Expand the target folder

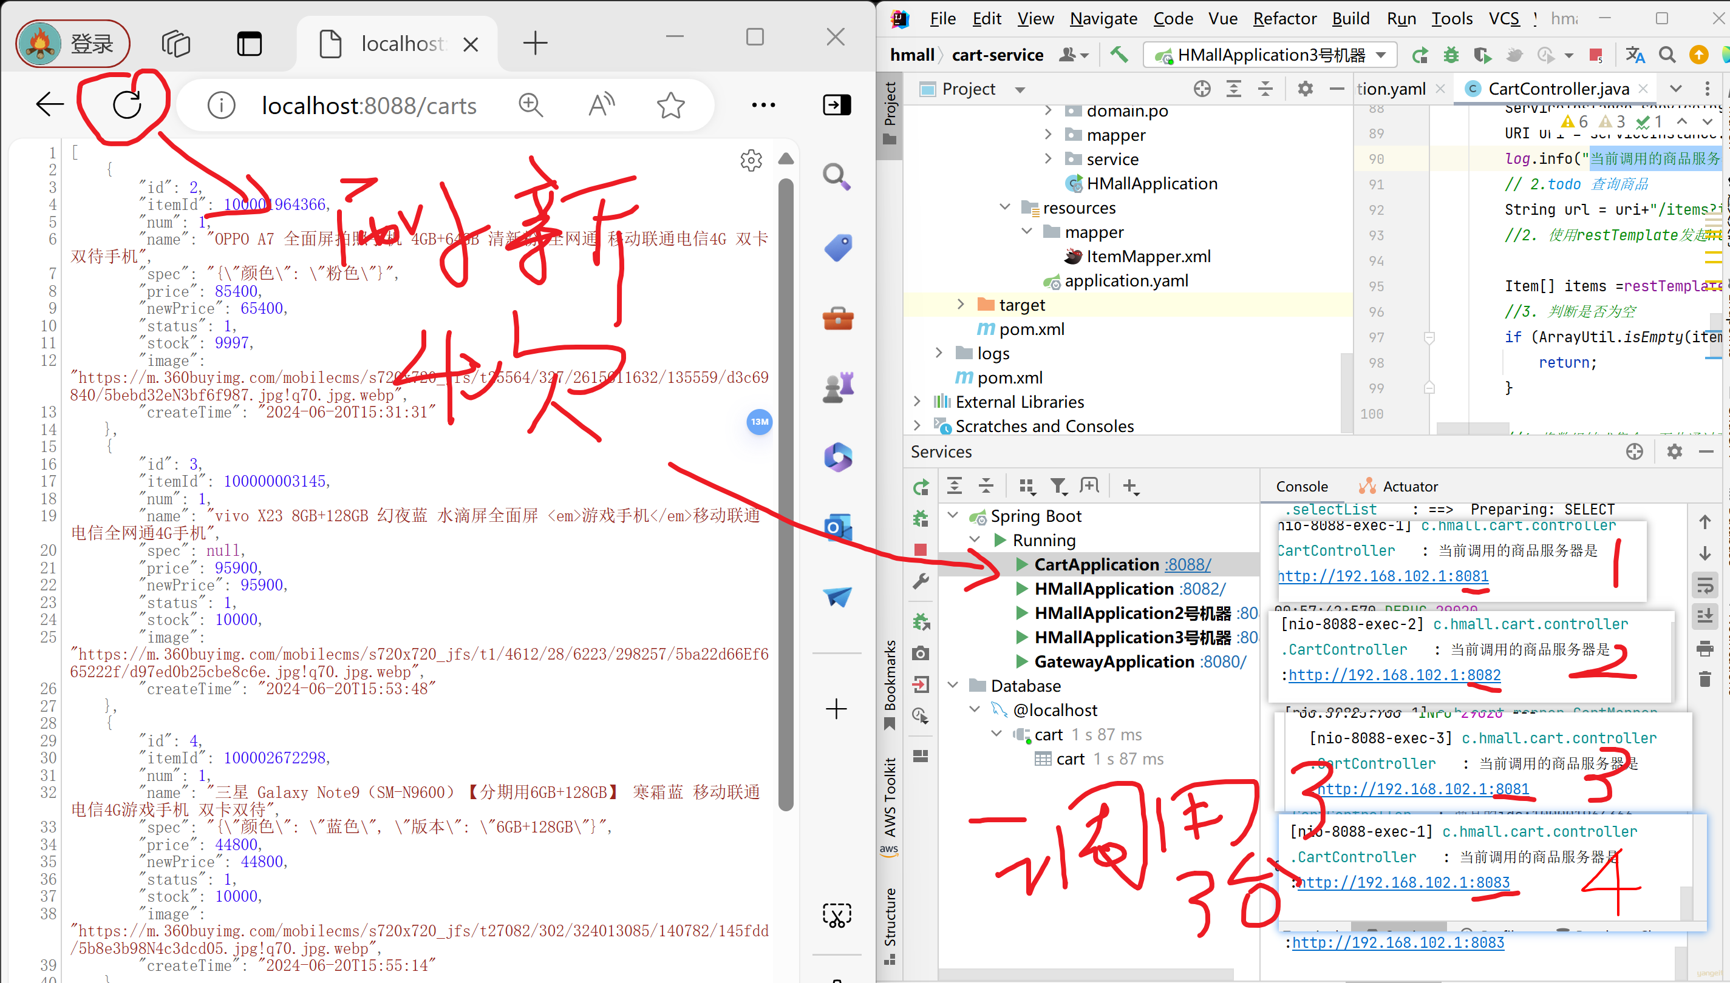coord(961,305)
